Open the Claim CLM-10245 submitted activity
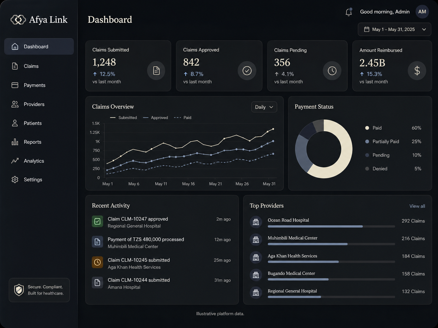The height and width of the screenshot is (328, 438). 161,263
